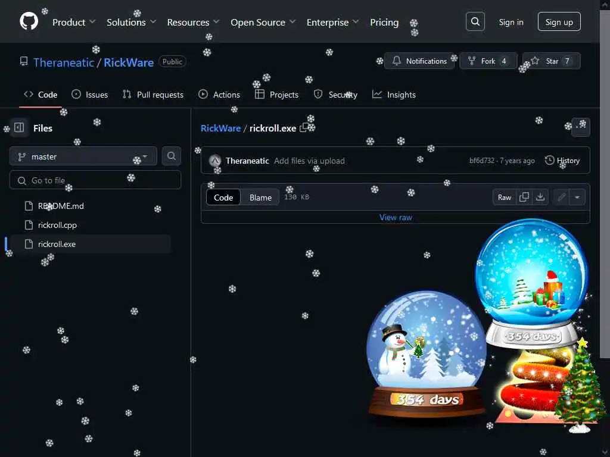Image resolution: width=610 pixels, height=457 pixels.
Task: Search this repository's files icon button
Action: pyautogui.click(x=171, y=156)
